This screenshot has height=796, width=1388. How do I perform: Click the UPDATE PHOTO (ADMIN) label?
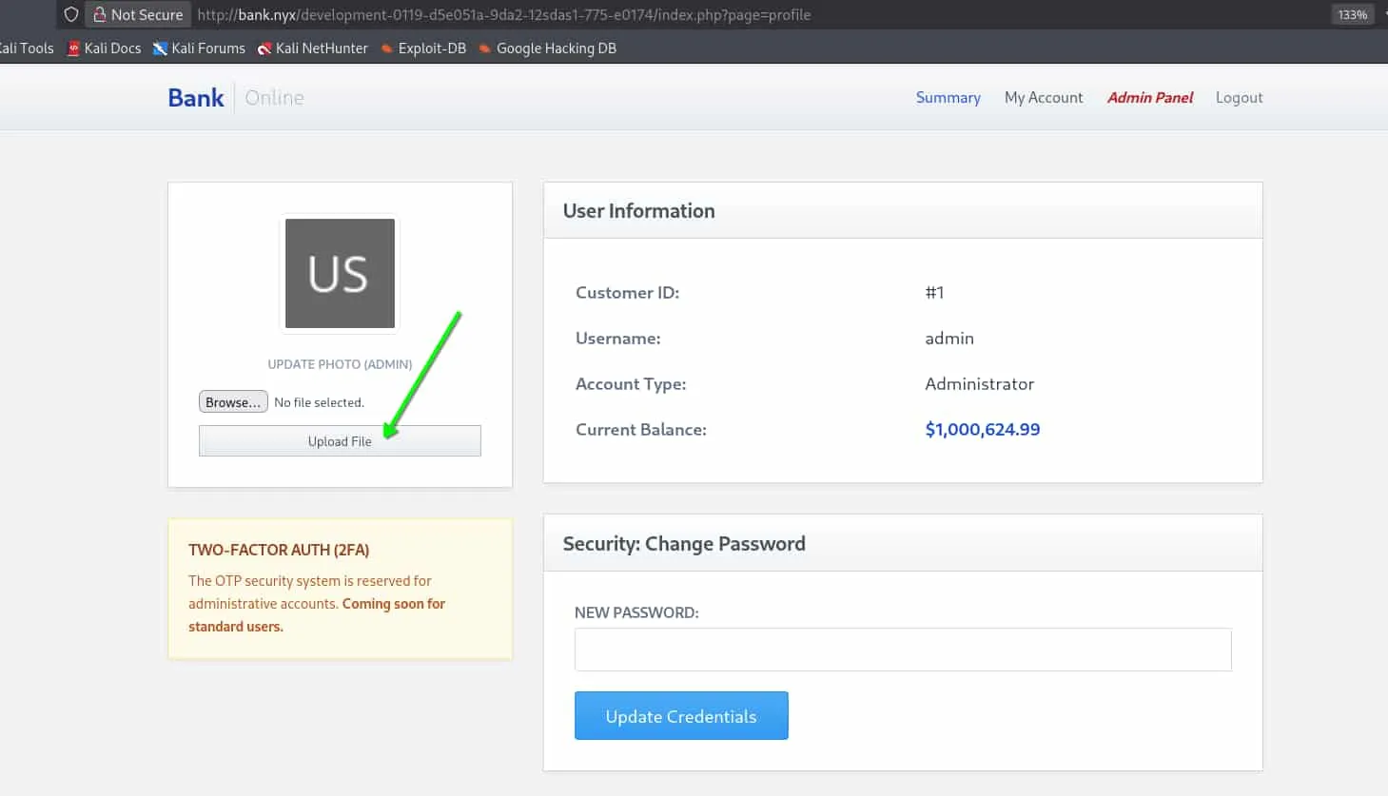point(340,364)
